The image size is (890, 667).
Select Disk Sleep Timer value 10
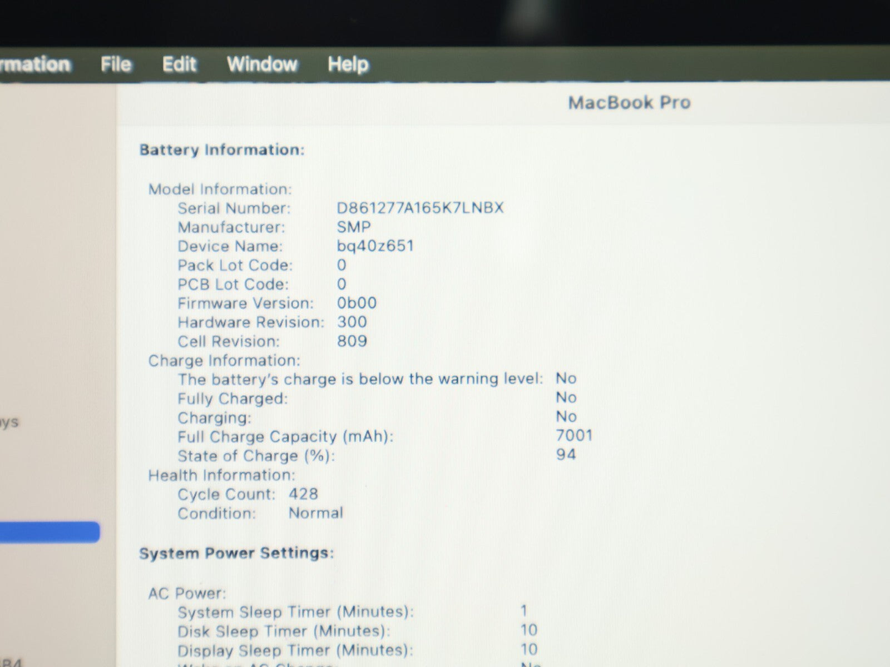pos(528,630)
